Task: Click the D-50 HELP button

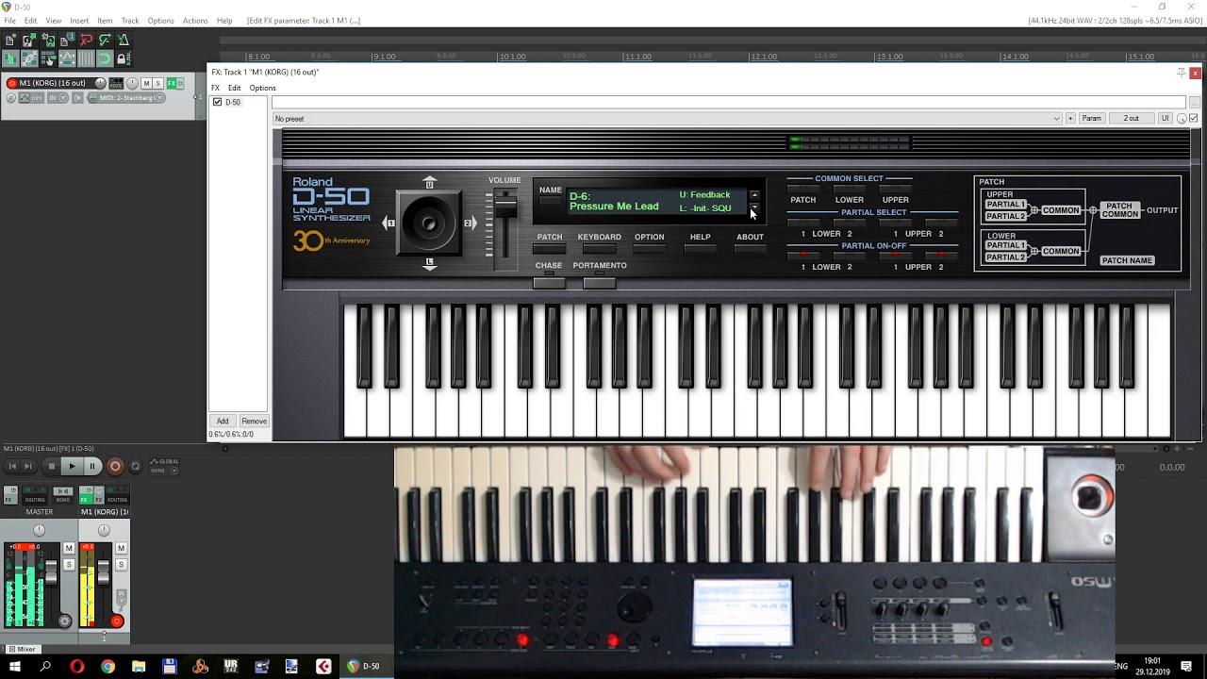Action: click(700, 249)
